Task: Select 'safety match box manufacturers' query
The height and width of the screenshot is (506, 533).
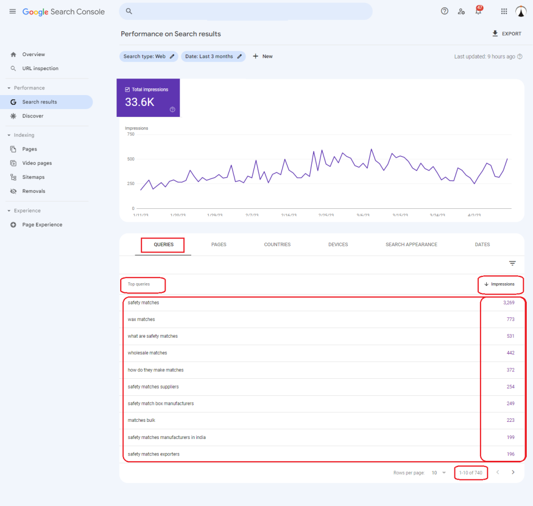Action: click(322, 404)
